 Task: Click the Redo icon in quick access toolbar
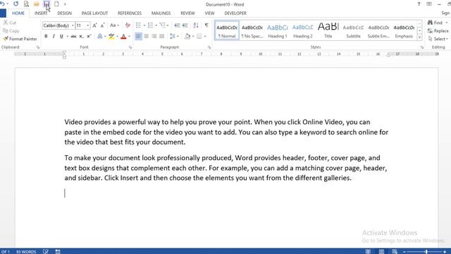(x=16, y=4)
